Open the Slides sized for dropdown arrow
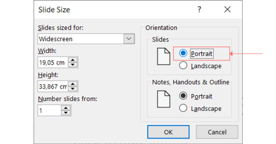276x144 pixels. point(129,39)
